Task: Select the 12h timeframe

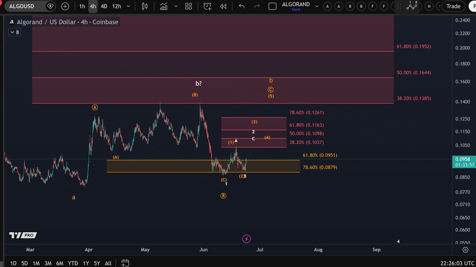Action: [x=117, y=6]
